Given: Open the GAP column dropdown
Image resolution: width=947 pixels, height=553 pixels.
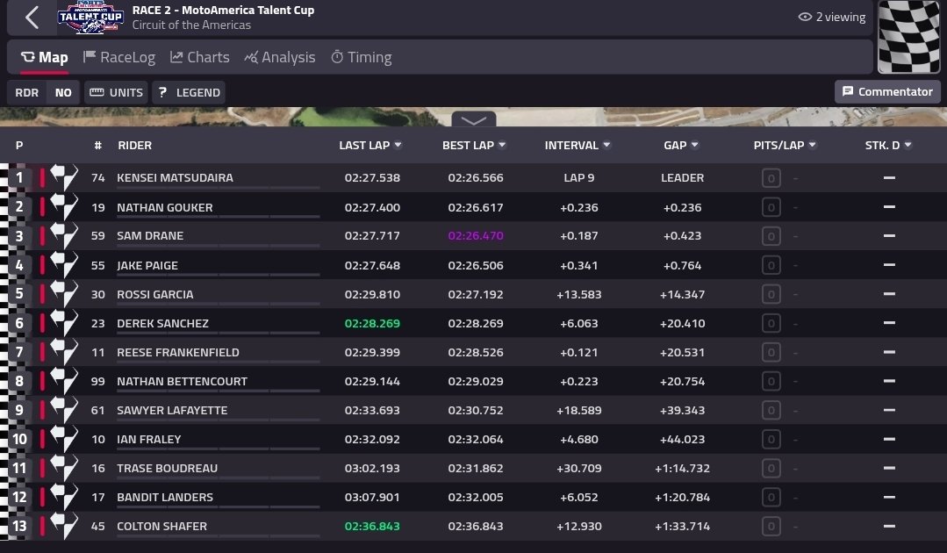Looking at the screenshot, I should point(696,145).
